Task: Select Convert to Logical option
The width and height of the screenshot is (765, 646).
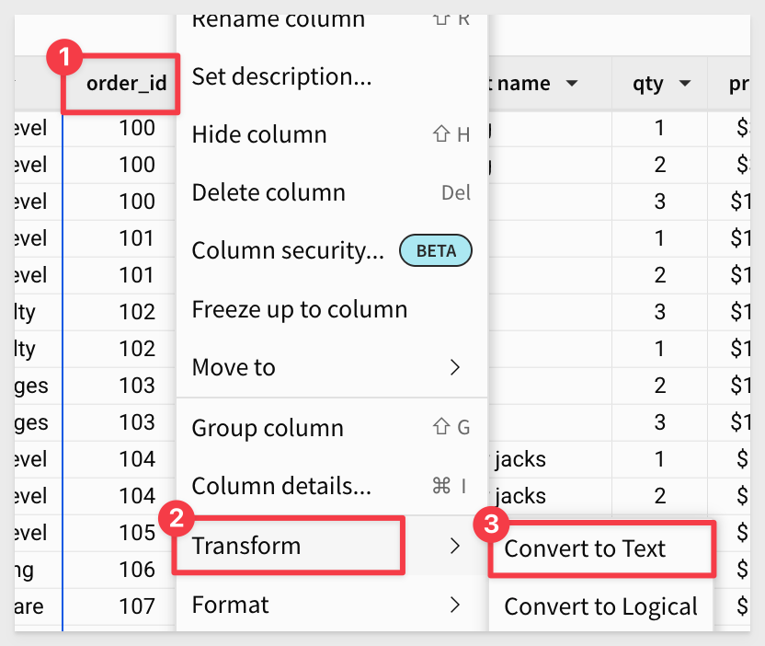Action: point(600,606)
